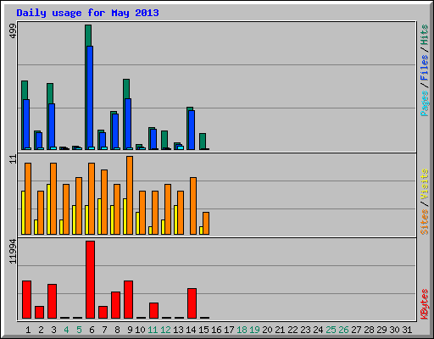The height and width of the screenshot is (339, 434).
Task: Select day label 6 on the x-axis
Action: (92, 330)
